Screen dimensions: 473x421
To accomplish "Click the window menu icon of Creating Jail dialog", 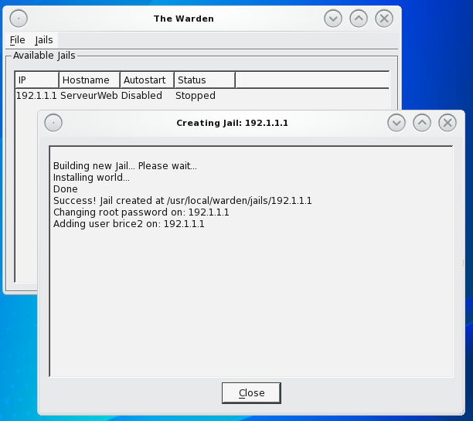I will [x=53, y=123].
